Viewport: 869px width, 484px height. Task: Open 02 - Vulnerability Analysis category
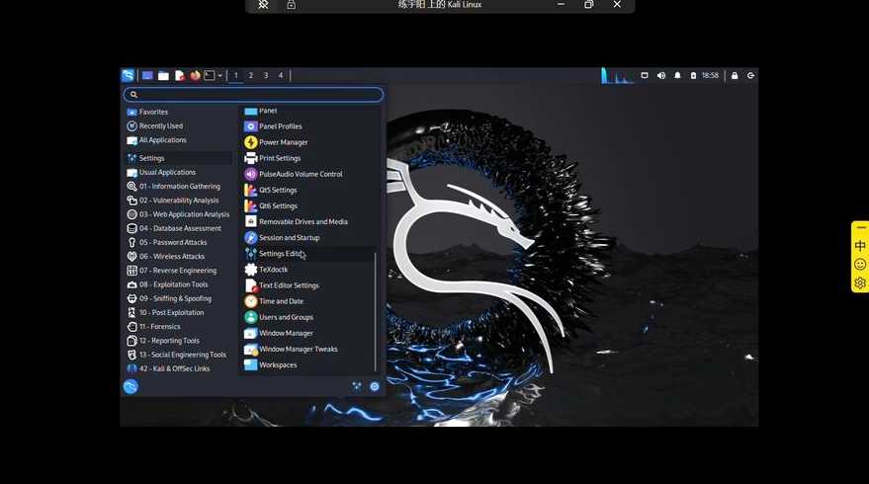tap(179, 201)
